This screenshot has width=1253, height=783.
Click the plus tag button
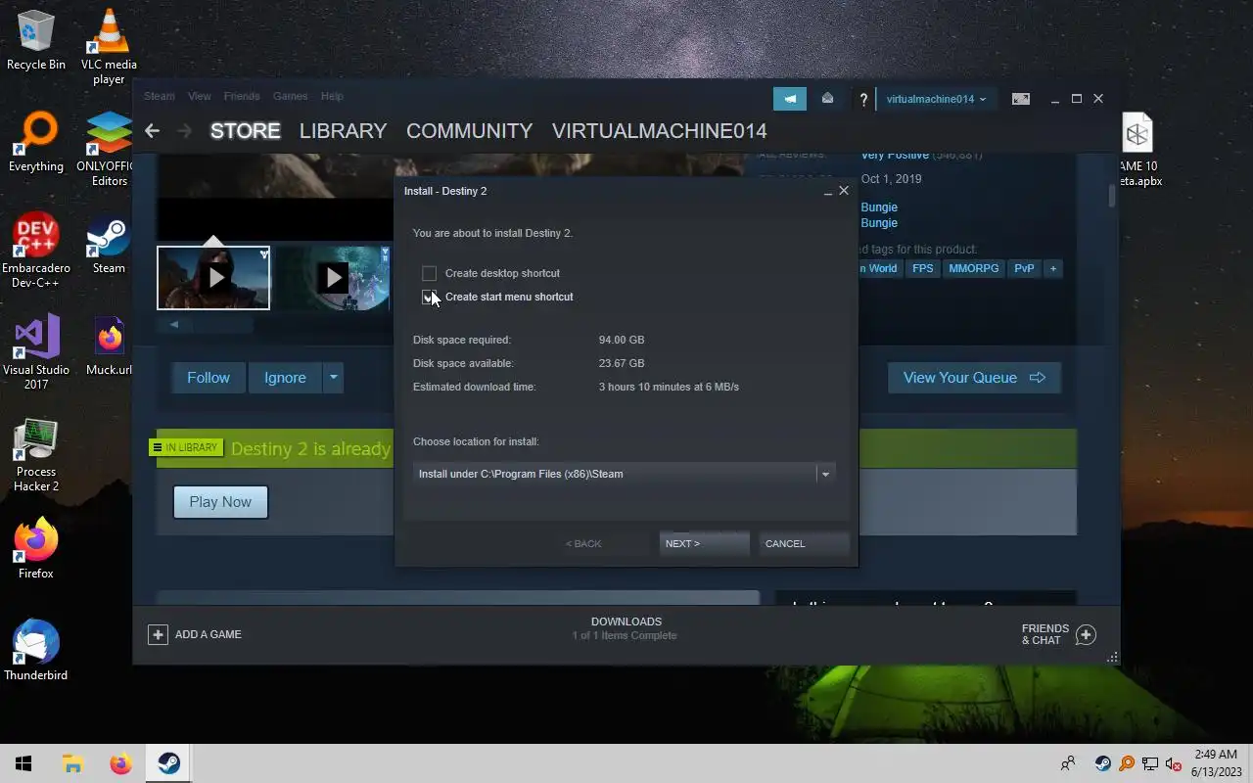tap(1053, 268)
